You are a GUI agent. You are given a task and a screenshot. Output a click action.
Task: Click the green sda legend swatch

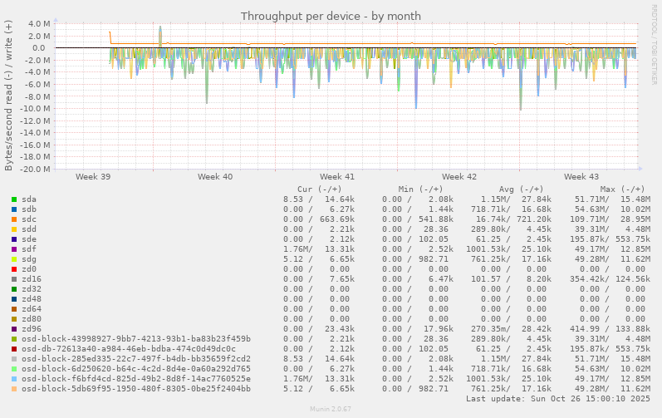click(14, 199)
